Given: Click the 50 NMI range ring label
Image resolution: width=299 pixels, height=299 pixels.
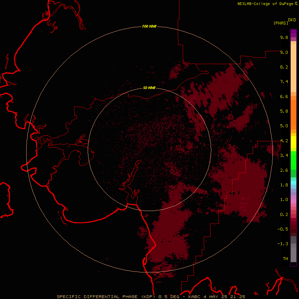Looking at the screenshot, I should pyautogui.click(x=149, y=88).
